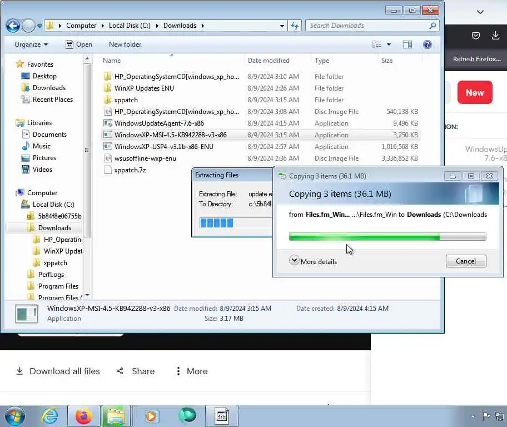Open Pictures library
This screenshot has height=427, width=507.
44,157
